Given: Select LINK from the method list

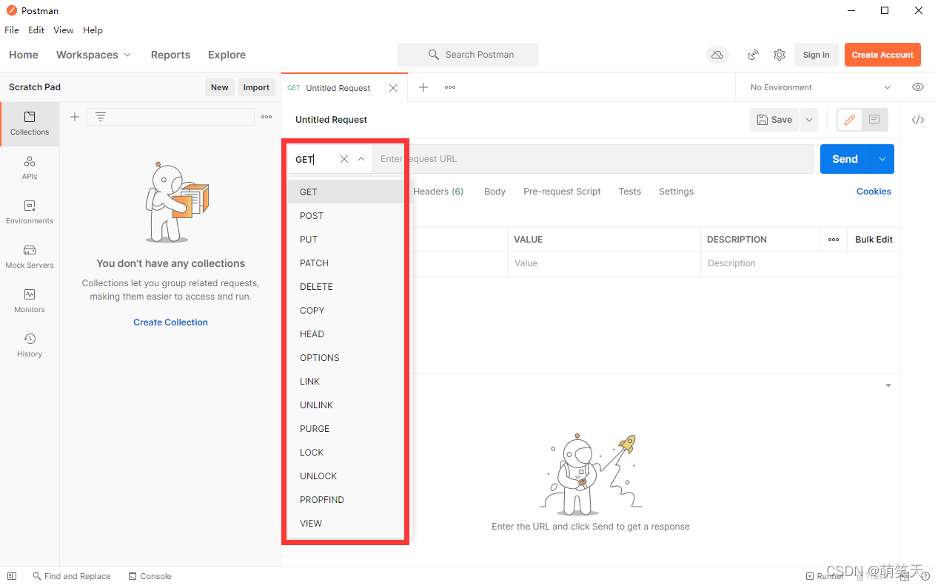Looking at the screenshot, I should 346,382.
